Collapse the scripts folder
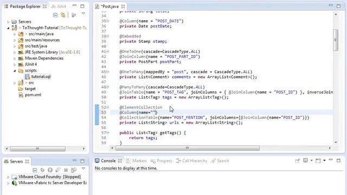The width and height of the screenshot is (347, 195). [15, 71]
